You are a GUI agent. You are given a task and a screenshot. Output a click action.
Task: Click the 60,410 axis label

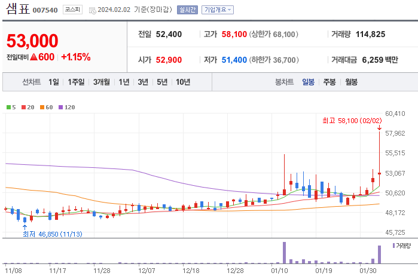395,114
